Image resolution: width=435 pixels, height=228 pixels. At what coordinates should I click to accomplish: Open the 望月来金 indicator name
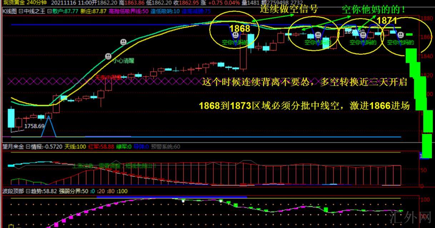click(x=14, y=146)
